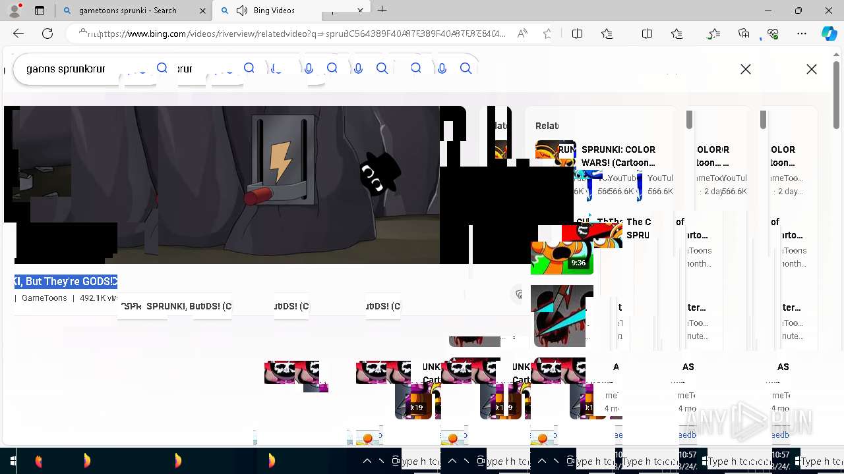
Task: Start Read aloud from the address bar
Action: coord(522,34)
